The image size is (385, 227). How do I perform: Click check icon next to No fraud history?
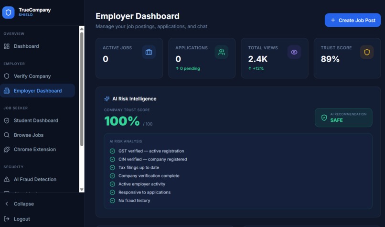tap(112, 200)
